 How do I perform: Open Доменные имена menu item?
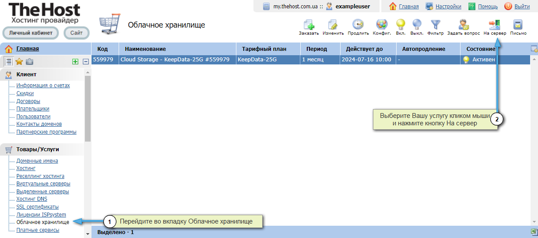coord(37,161)
